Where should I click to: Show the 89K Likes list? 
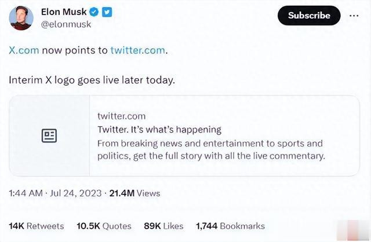(x=163, y=226)
